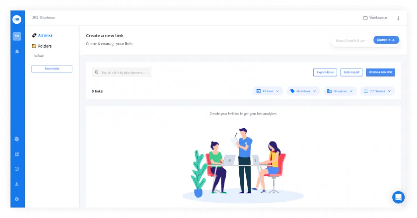The width and height of the screenshot is (417, 218).
Task: Click the inbox icon in the sidebar
Action: point(17,154)
